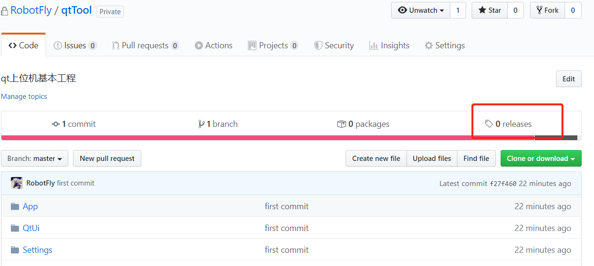
Task: Open first commit message on Settings row
Action: (x=287, y=250)
